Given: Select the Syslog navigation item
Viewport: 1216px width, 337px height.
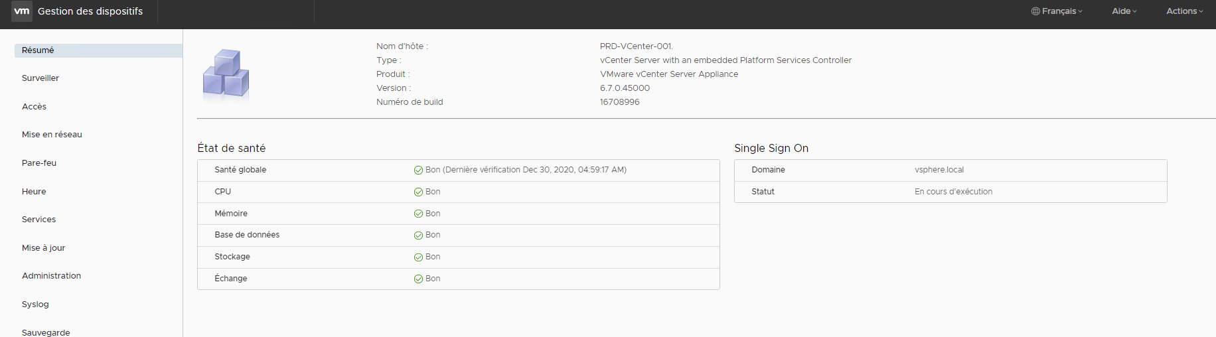Looking at the screenshot, I should point(35,304).
